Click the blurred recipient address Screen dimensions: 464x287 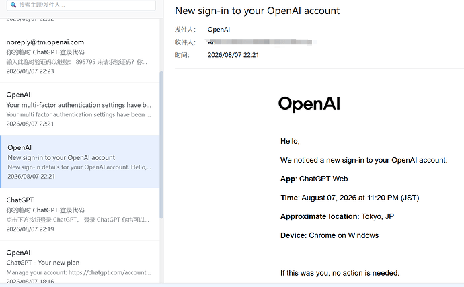(260, 42)
